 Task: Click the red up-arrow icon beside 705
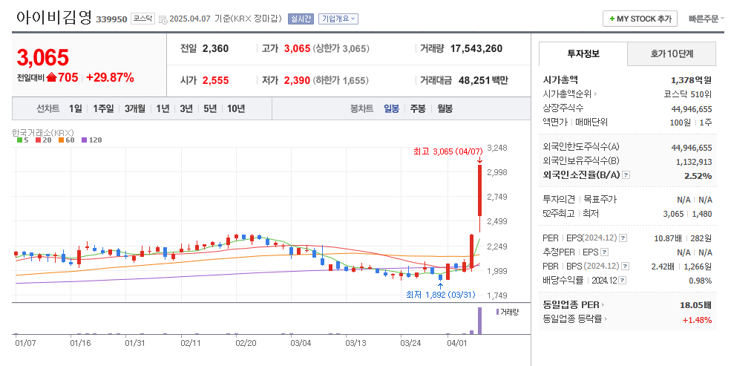51,77
